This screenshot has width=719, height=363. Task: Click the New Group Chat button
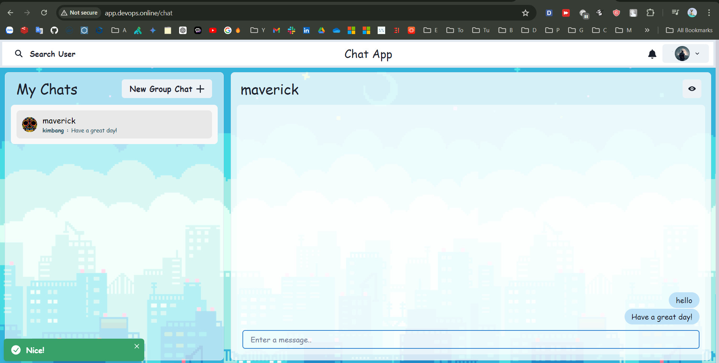(x=167, y=89)
